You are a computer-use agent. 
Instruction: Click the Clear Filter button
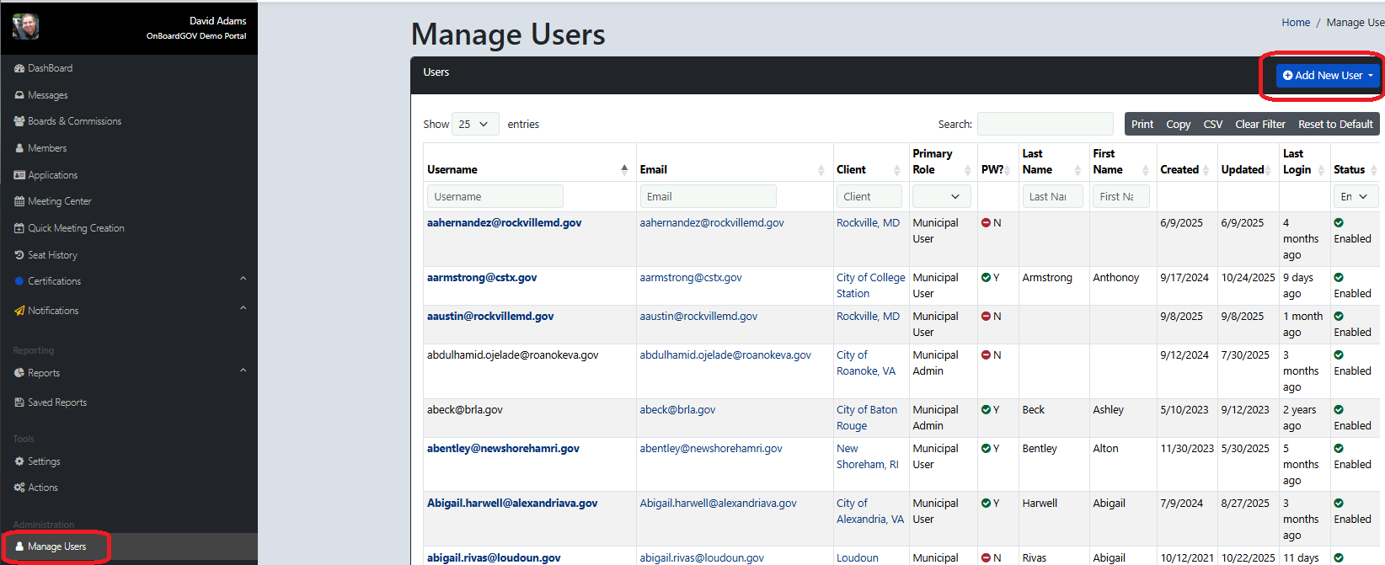(x=1259, y=124)
